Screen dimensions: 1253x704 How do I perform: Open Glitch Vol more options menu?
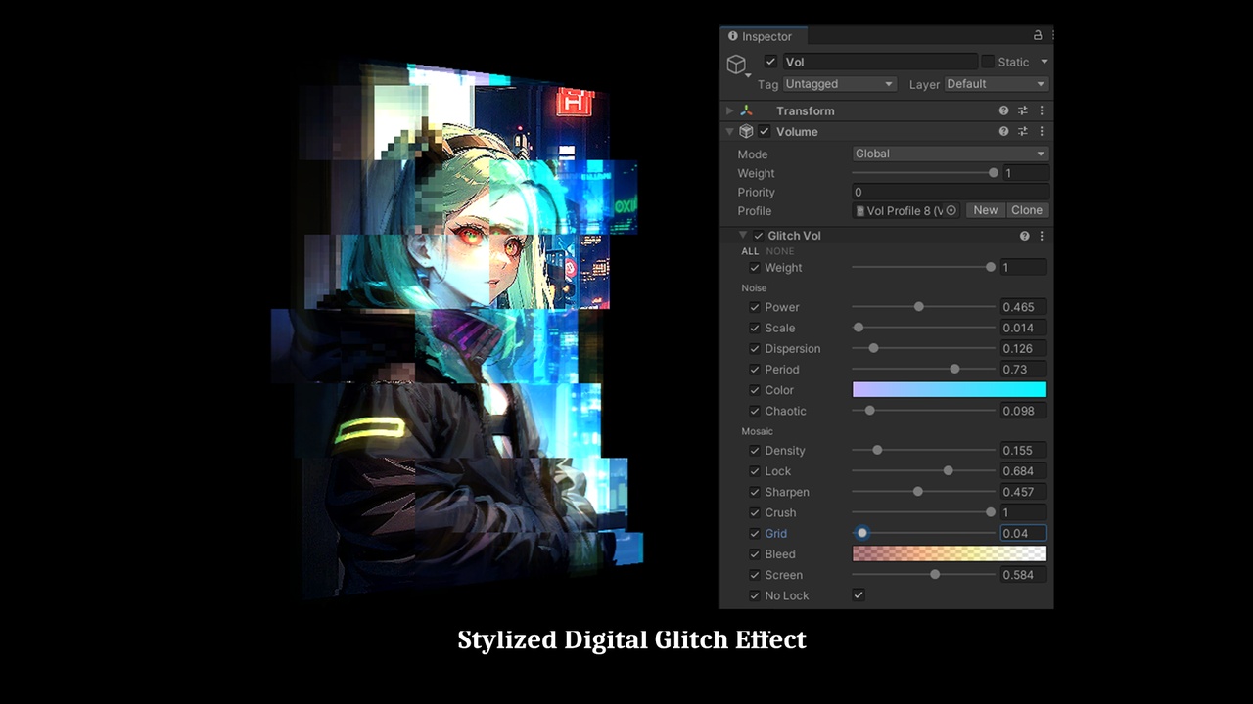pos(1042,236)
